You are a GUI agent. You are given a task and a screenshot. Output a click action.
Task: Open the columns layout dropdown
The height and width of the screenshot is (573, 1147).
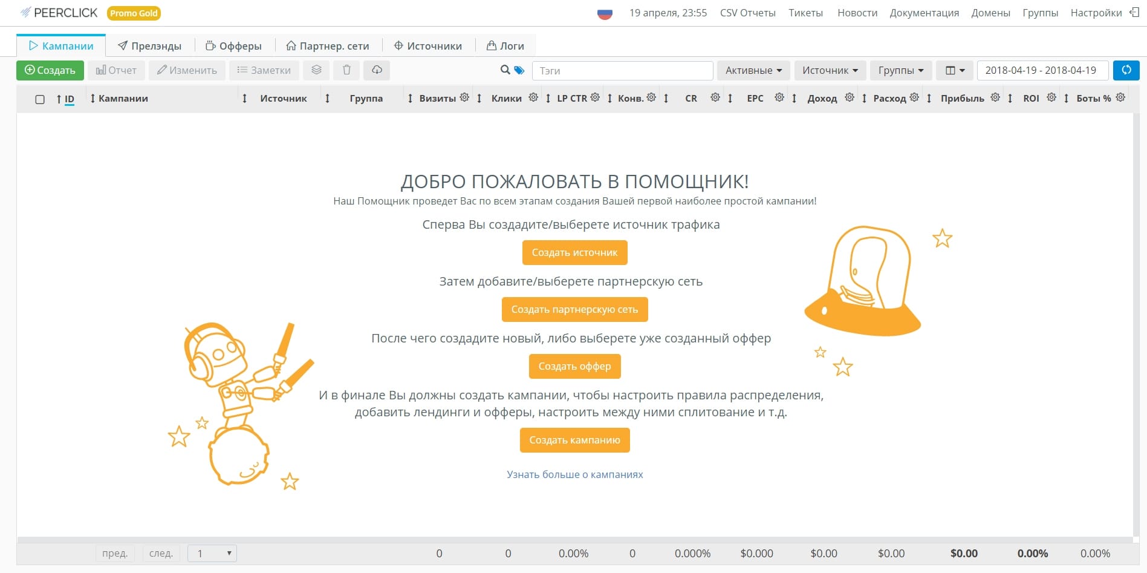955,70
